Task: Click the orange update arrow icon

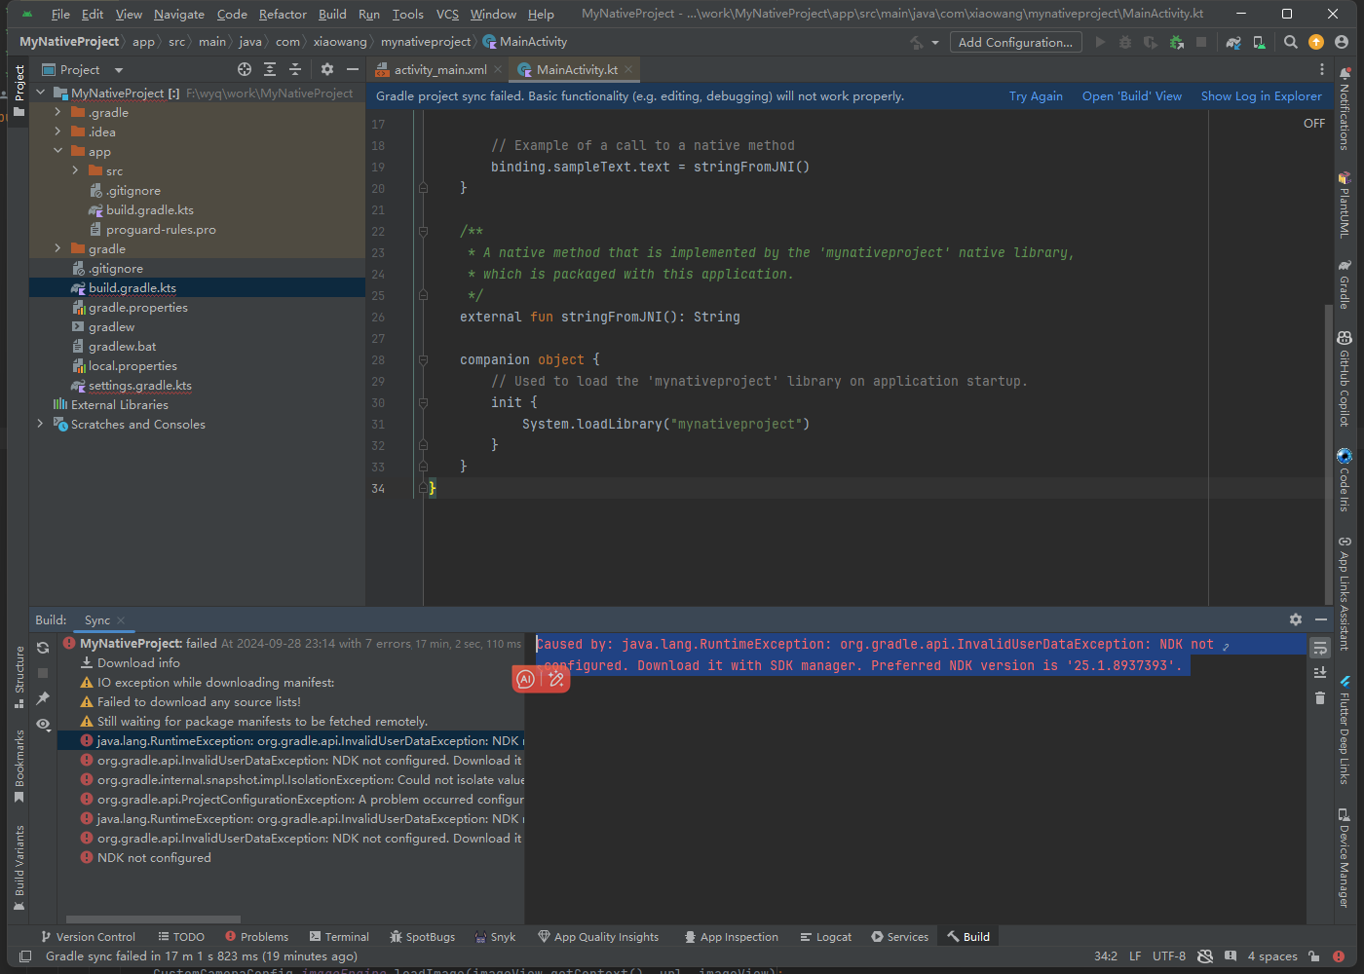Action: coord(1316,42)
